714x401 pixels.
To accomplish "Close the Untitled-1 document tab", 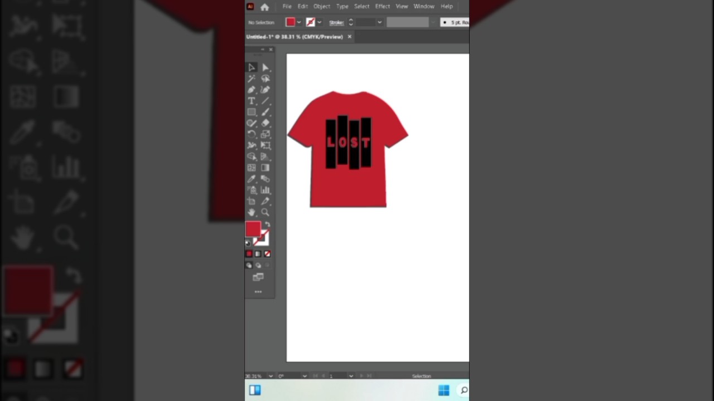I will (x=350, y=37).
